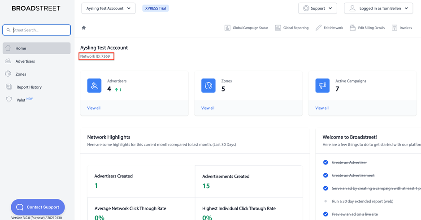Open Valet in the sidebar menu
The image size is (421, 220).
click(21, 100)
